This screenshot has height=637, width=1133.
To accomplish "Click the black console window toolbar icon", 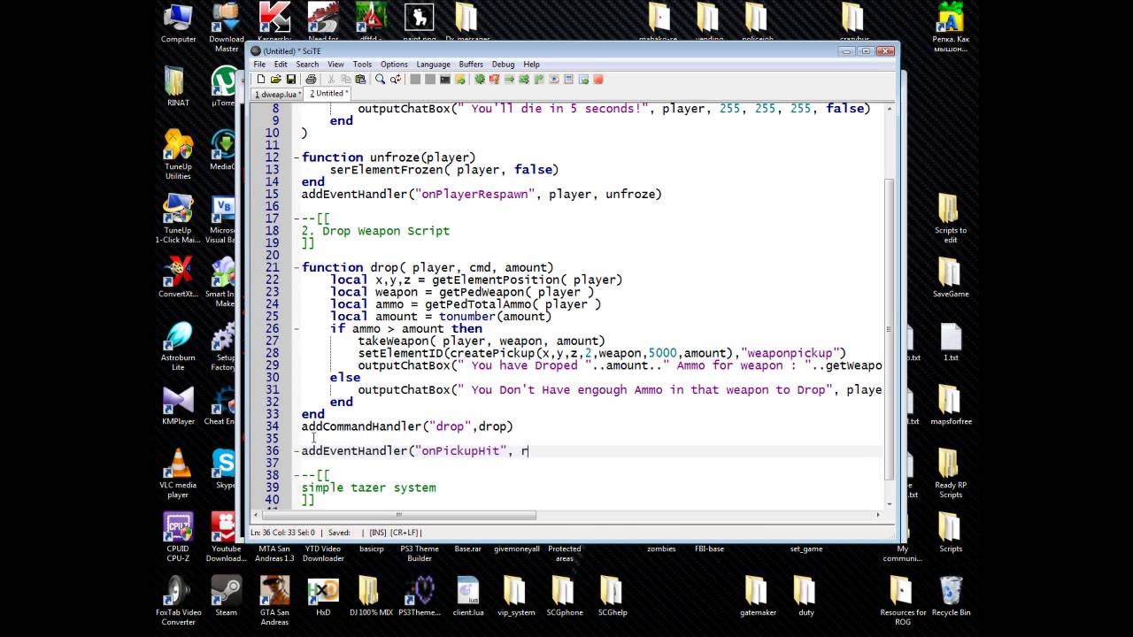I will click(445, 79).
